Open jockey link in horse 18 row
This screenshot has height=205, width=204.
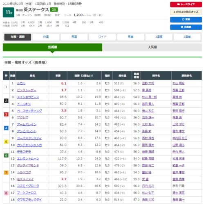coord(148,200)
